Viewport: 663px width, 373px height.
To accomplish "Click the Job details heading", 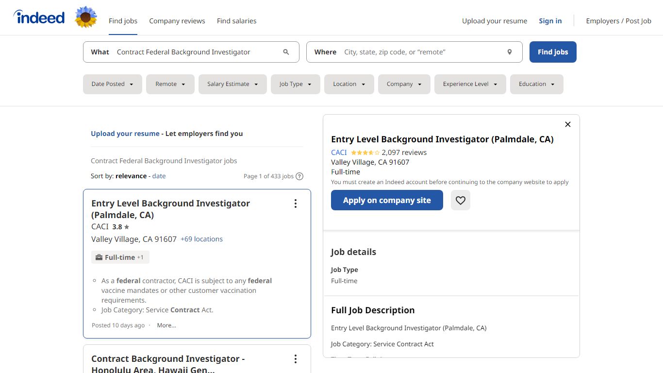I will tap(353, 252).
